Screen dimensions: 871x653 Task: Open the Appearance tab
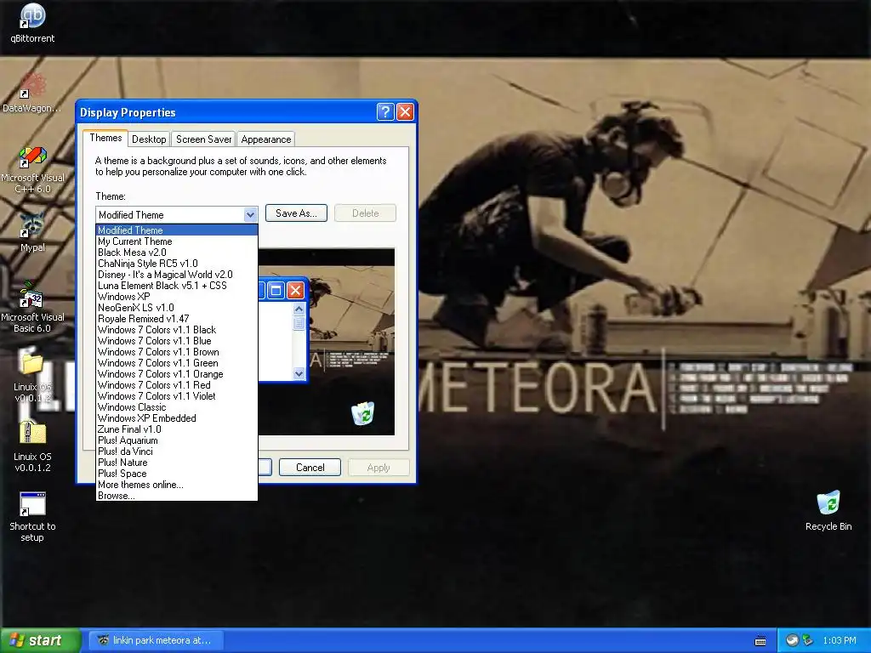266,139
